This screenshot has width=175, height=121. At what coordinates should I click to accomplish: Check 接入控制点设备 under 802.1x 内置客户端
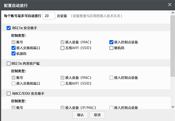pos(111,78)
